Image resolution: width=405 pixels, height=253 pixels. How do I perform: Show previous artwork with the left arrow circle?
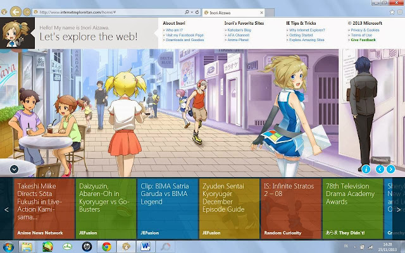[x=380, y=169]
